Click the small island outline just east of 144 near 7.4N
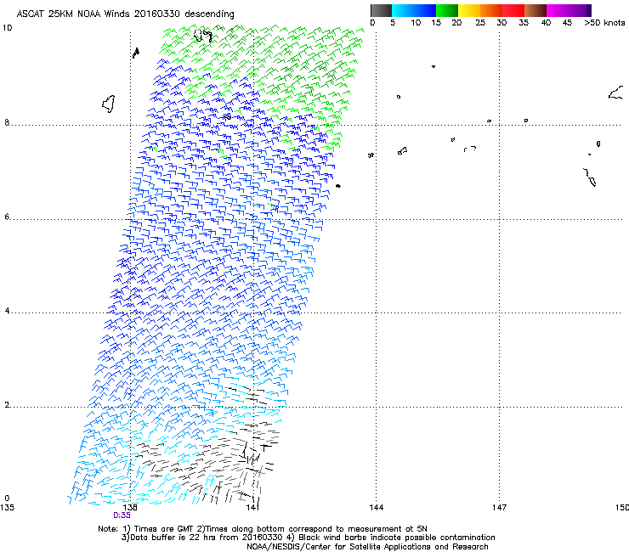The height and width of the screenshot is (552, 629). coord(402,150)
